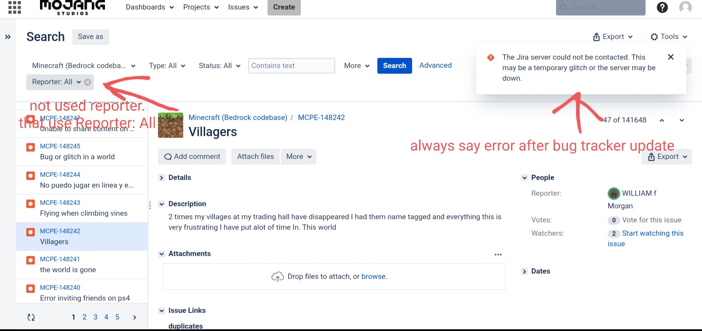
Task: Click the top search field
Action: [x=601, y=7]
